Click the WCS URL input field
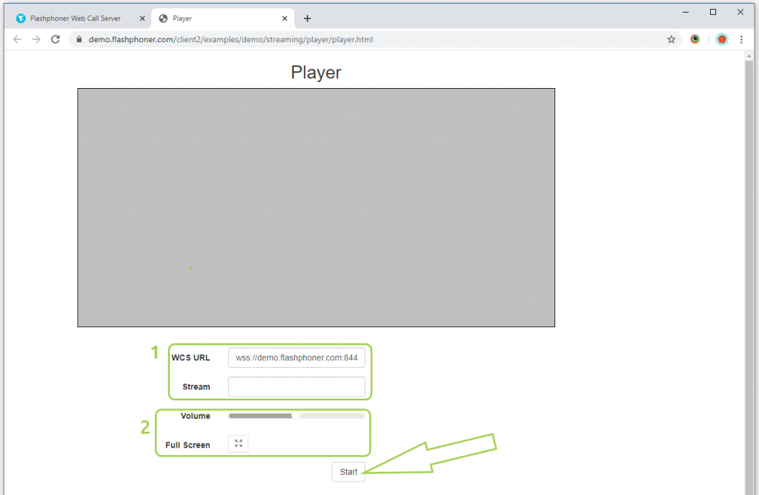This screenshot has width=759, height=495. [x=296, y=357]
